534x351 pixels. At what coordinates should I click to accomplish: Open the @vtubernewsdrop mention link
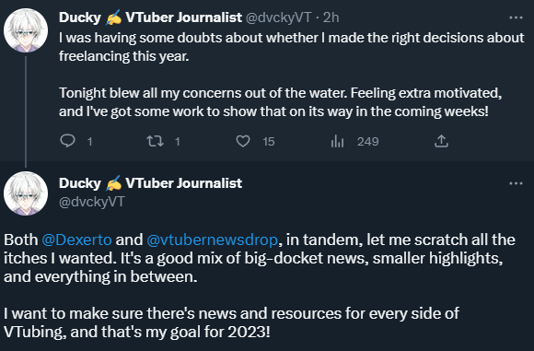[212, 240]
